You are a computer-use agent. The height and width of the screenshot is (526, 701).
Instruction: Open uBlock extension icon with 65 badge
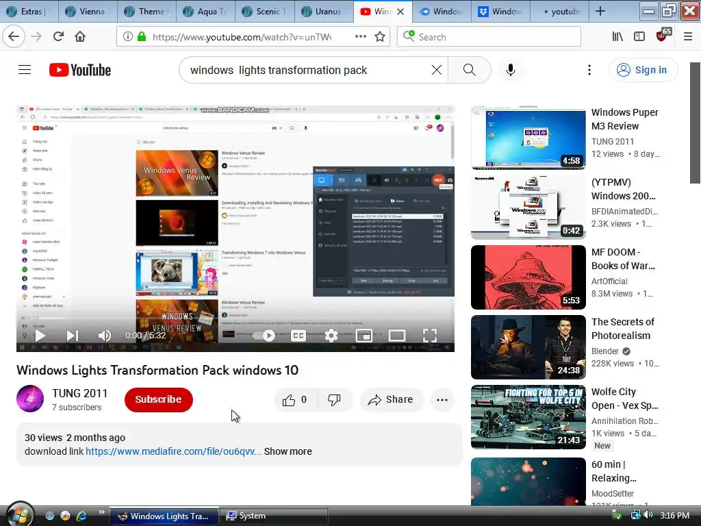pos(663,36)
